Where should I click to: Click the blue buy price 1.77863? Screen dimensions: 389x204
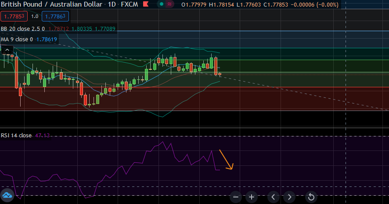click(x=55, y=17)
